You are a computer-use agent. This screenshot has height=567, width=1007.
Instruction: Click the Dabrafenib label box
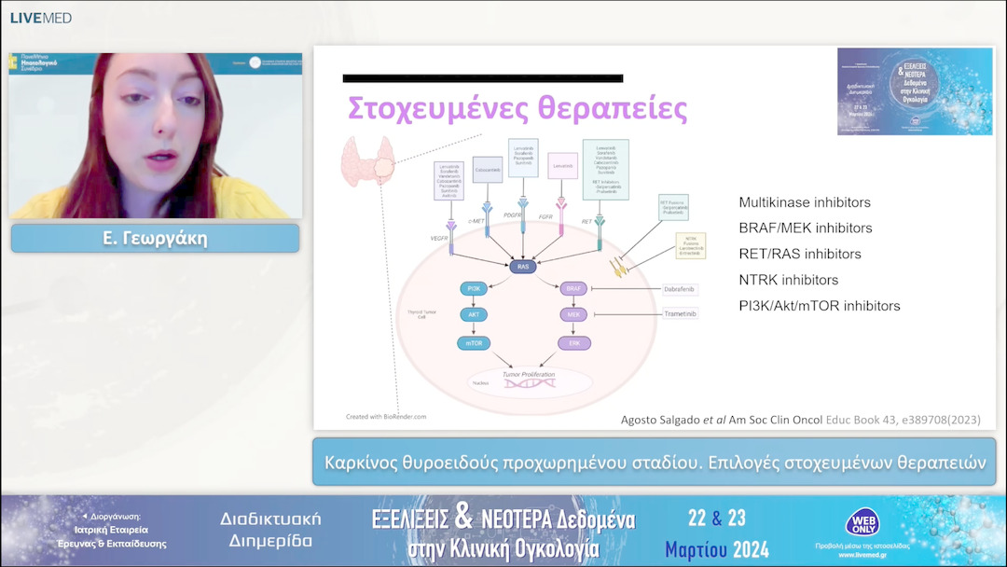pyautogui.click(x=679, y=290)
